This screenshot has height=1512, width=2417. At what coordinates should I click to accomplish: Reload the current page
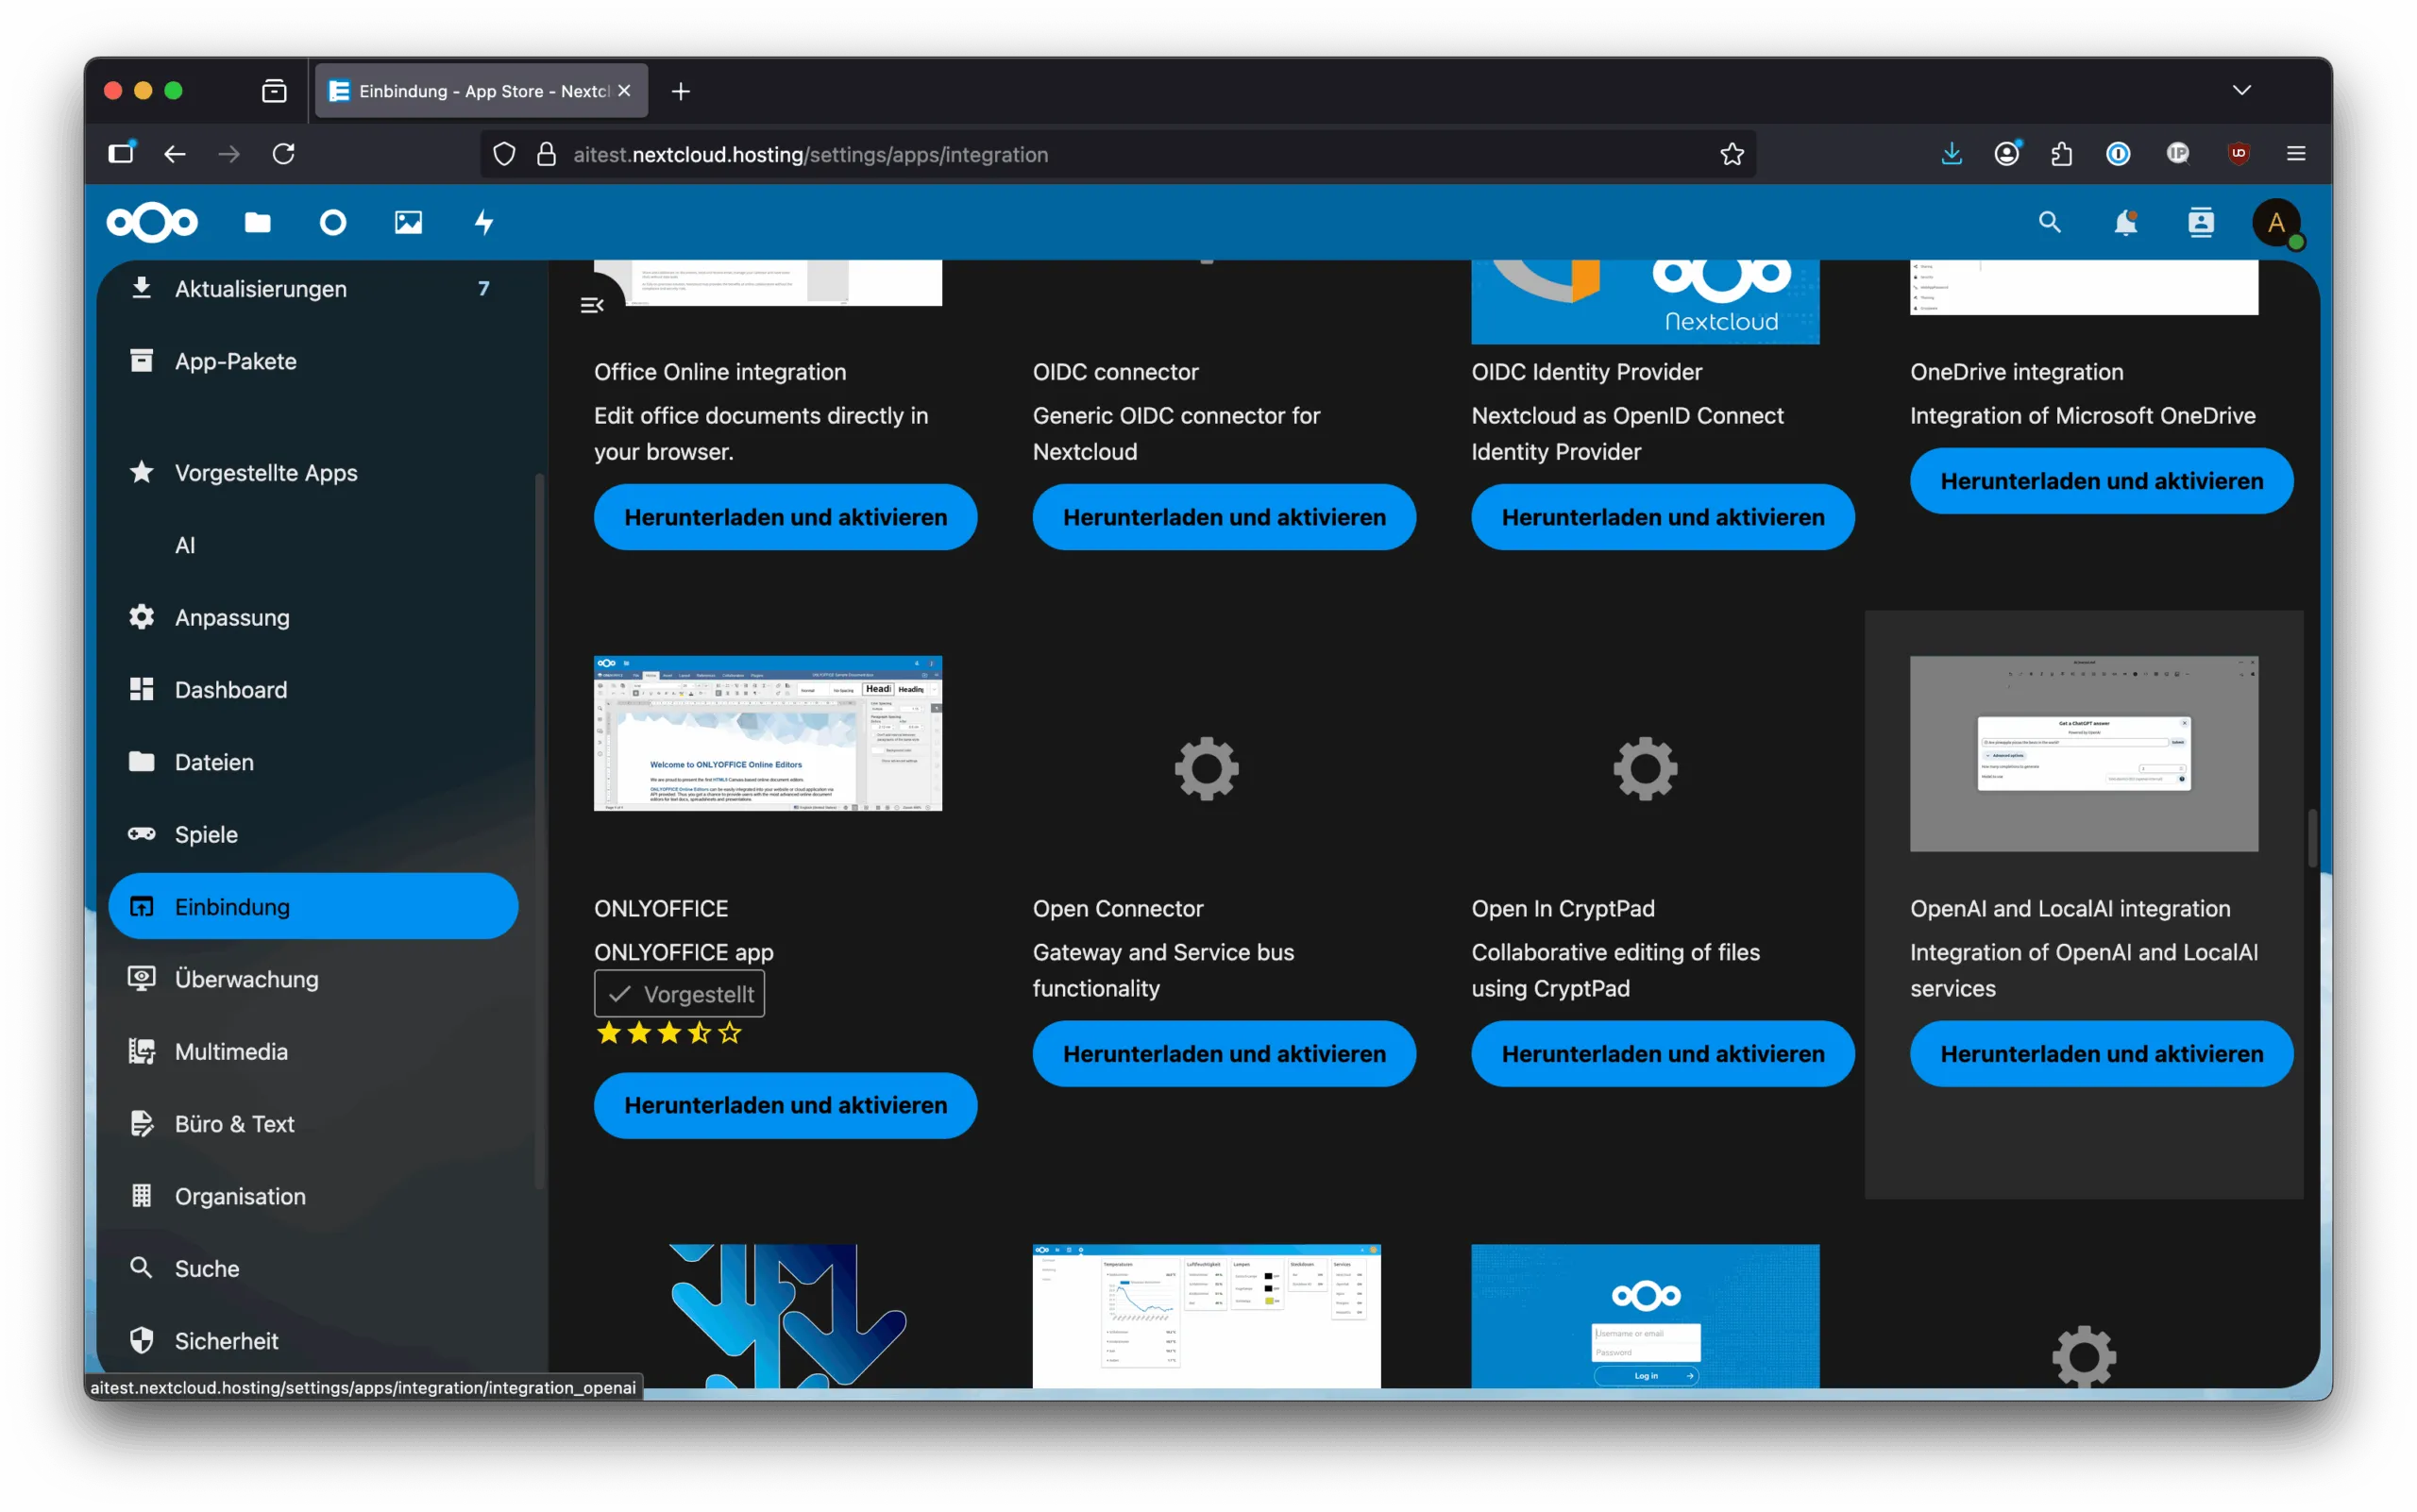[284, 154]
